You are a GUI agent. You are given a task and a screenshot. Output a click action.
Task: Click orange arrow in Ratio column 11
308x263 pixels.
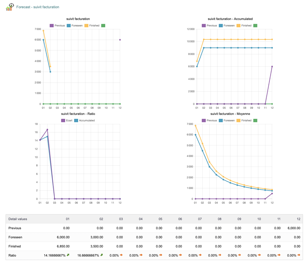point(279,255)
